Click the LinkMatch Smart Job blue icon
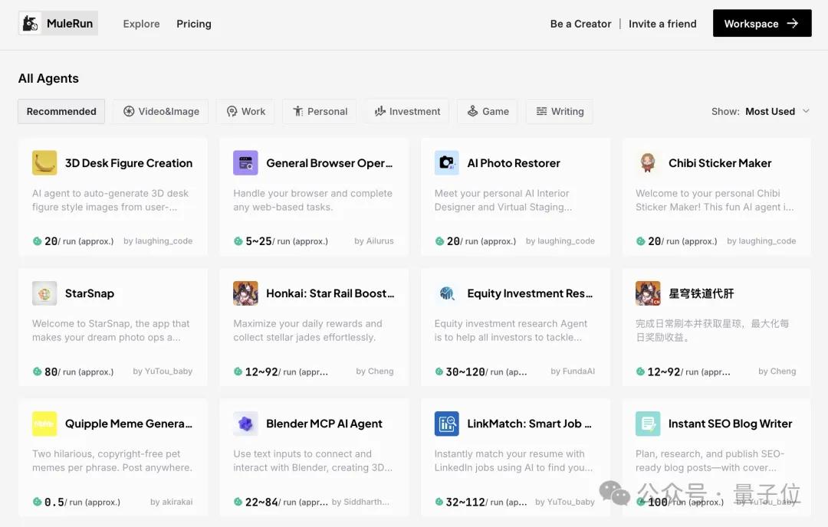This screenshot has width=828, height=527. point(447,424)
